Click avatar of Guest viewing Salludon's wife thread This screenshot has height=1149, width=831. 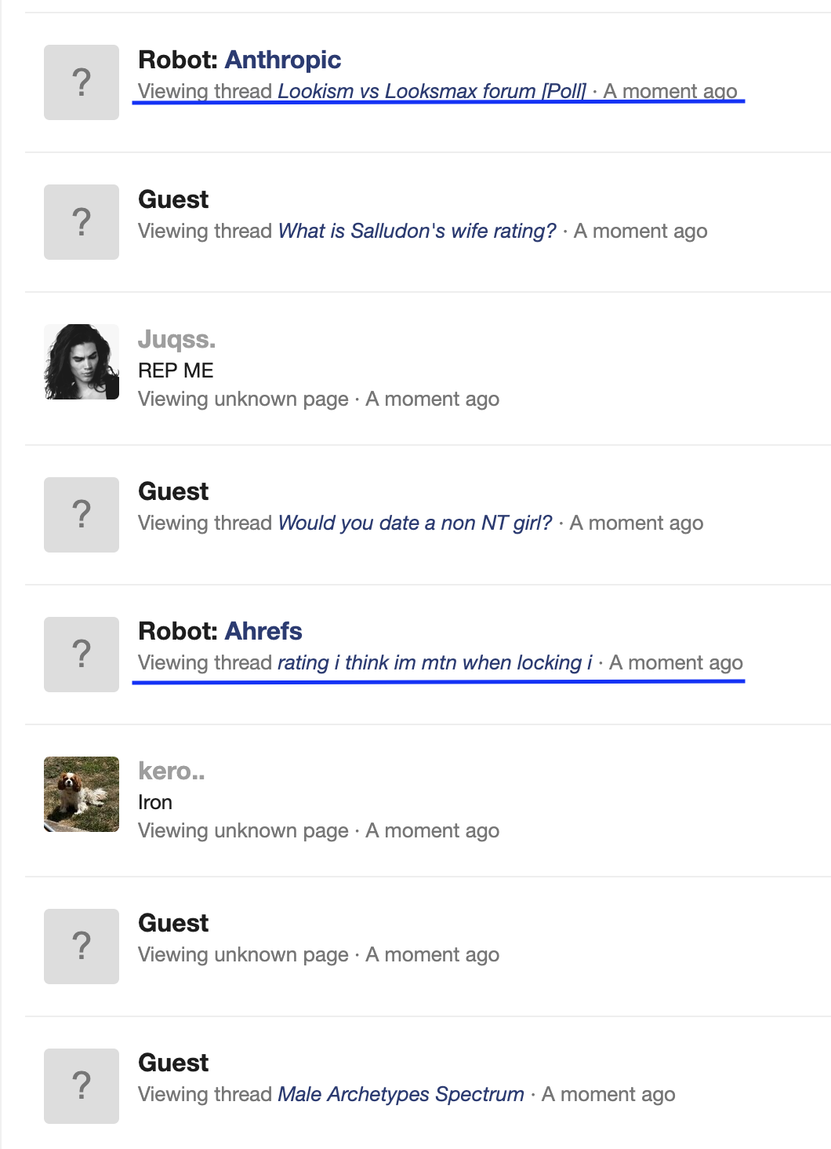pyautogui.click(x=82, y=222)
